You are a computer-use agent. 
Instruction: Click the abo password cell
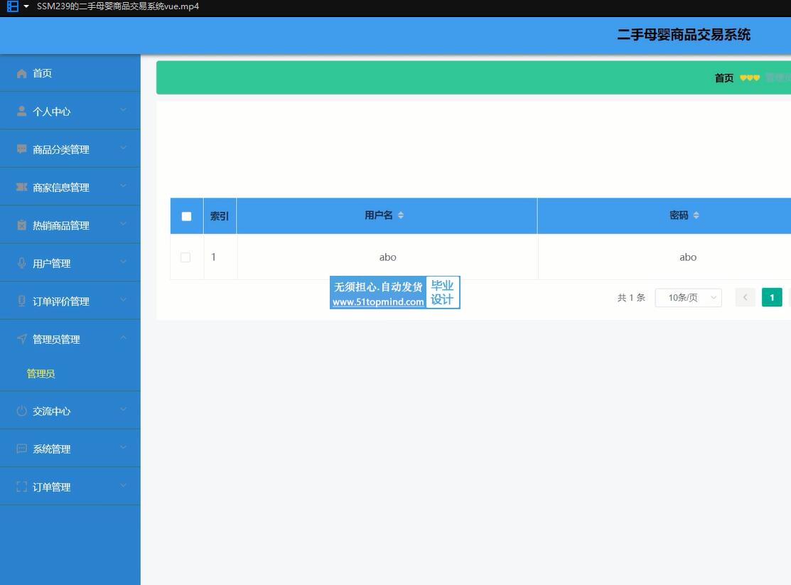click(x=687, y=257)
